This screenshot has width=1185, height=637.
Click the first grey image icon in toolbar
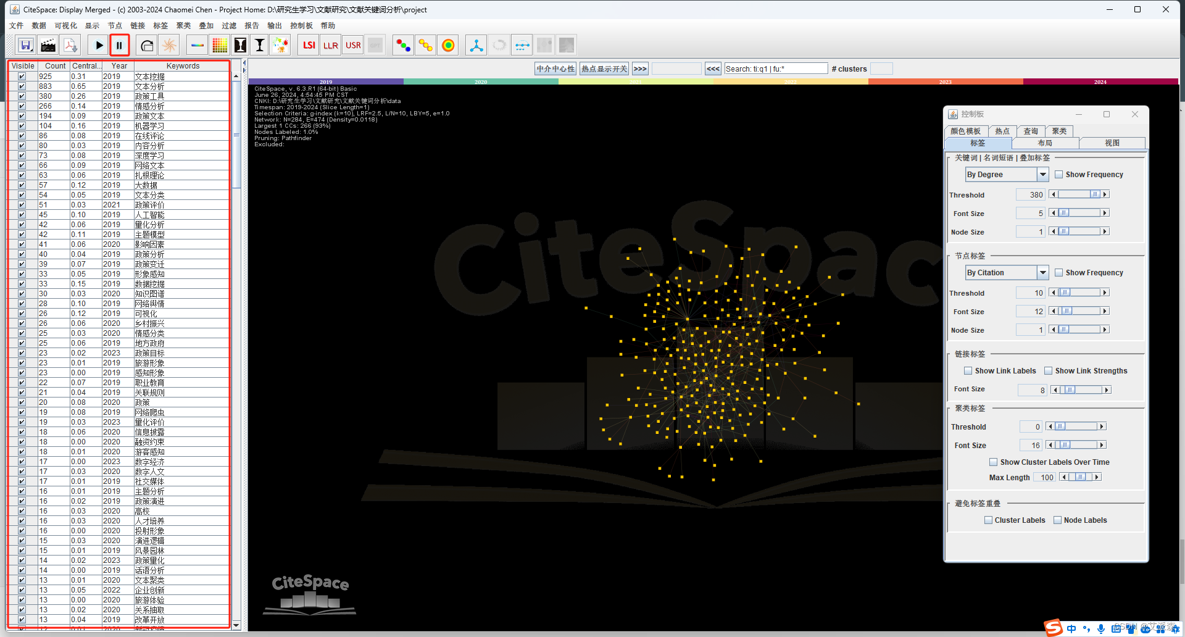(x=544, y=45)
